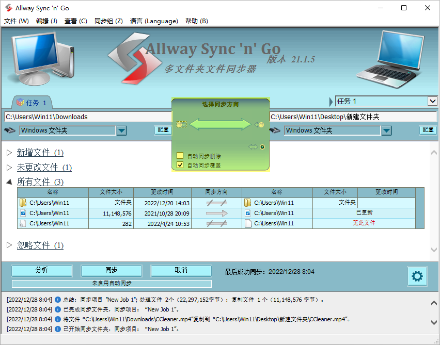Click the arrow marker left of task dropdown
Screen dimensions: 440x345
(x=331, y=102)
